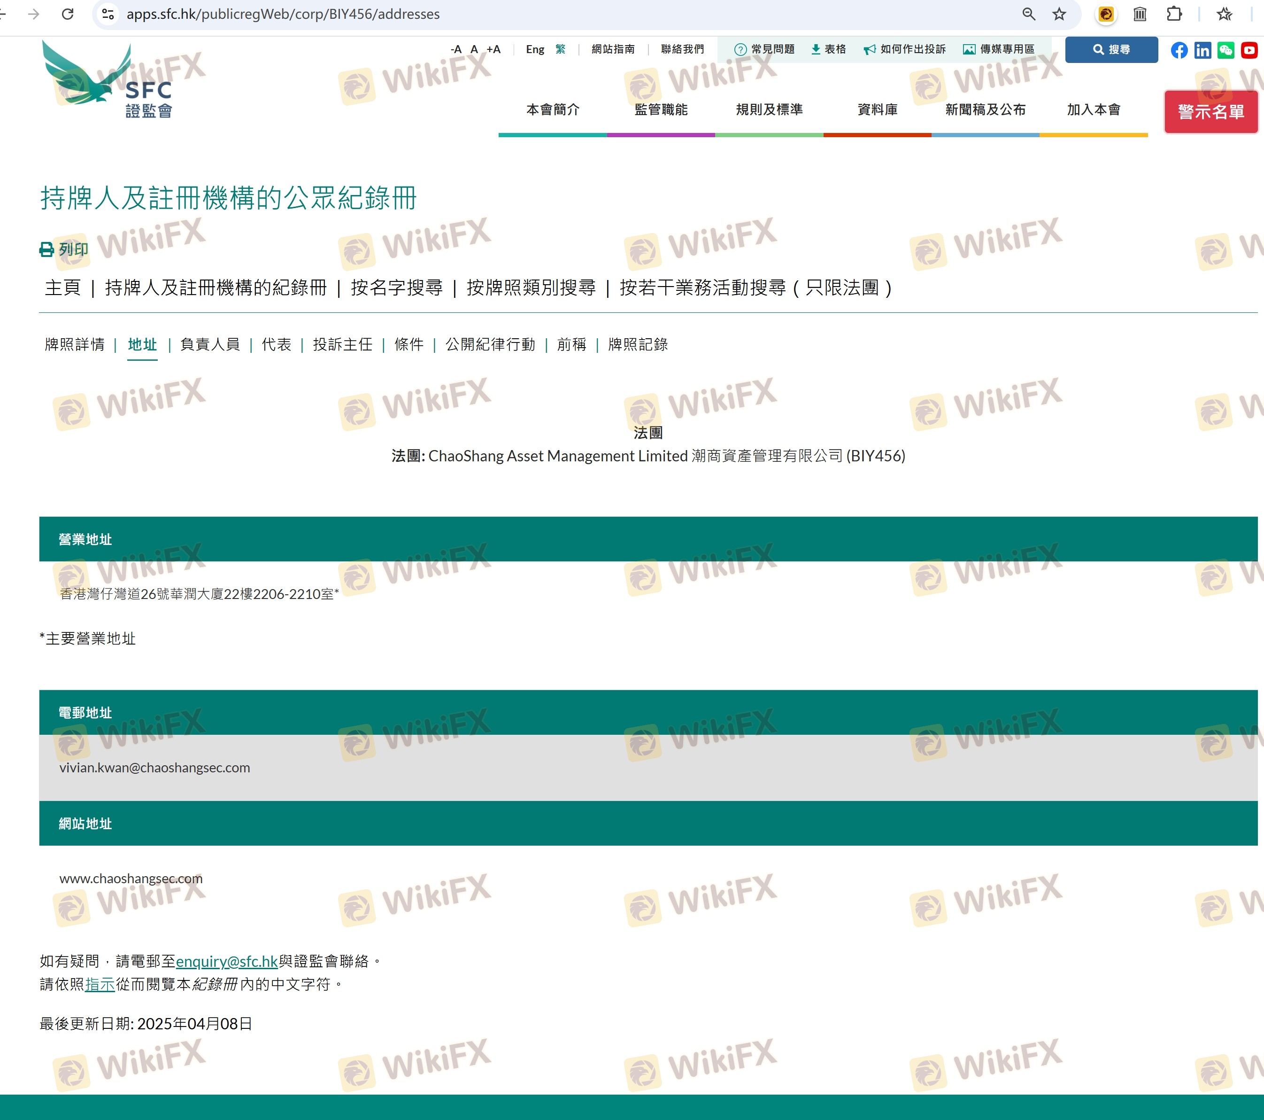Switch to the 牌照詳情 tab
Viewport: 1264px width, 1120px height.
74,344
